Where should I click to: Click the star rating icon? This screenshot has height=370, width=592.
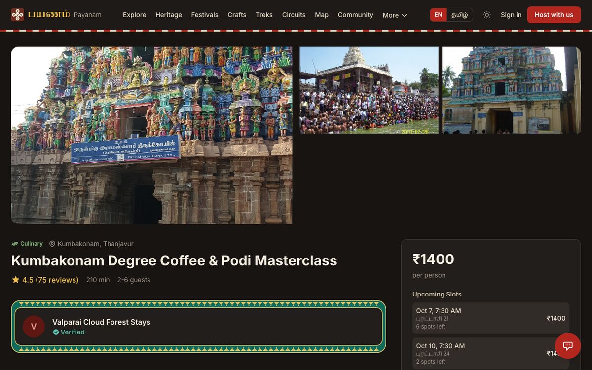[16, 280]
